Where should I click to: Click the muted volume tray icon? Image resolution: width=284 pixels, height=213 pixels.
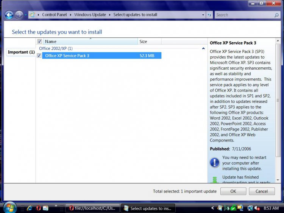tap(257, 208)
